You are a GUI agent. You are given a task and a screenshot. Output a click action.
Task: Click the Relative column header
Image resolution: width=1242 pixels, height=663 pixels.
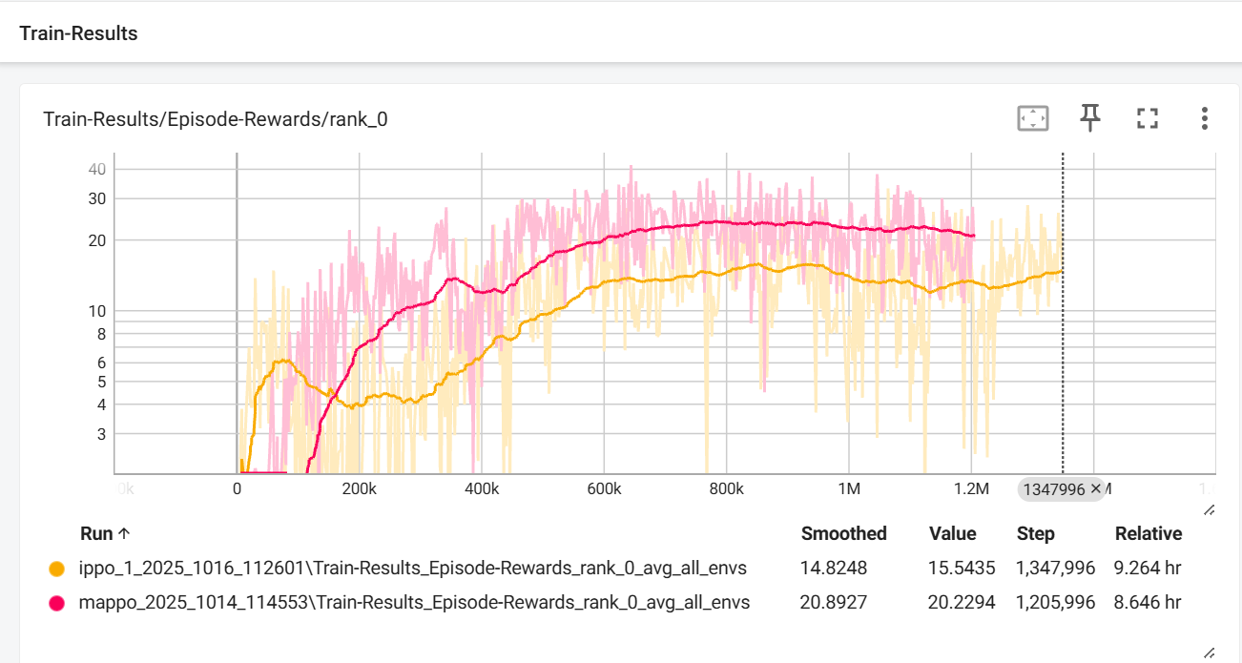[1147, 533]
